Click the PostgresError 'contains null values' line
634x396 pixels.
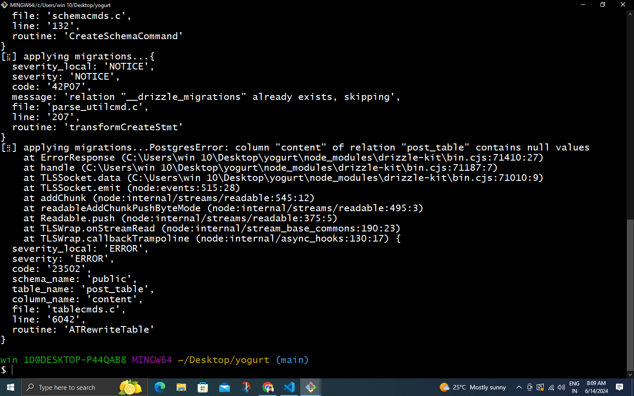295,147
